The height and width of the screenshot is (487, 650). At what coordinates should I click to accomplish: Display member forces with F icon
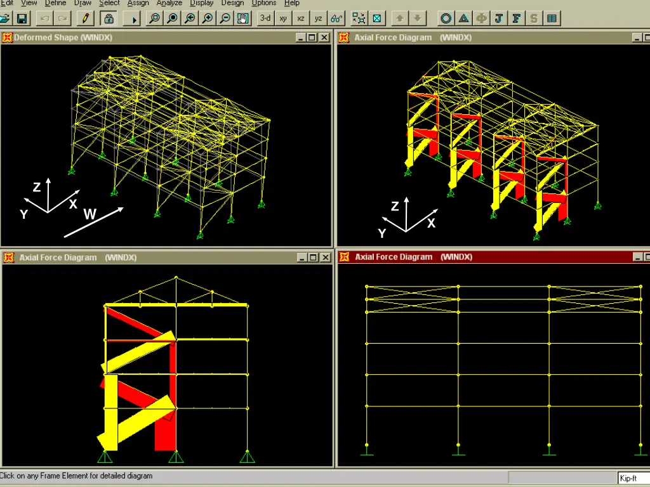pos(517,18)
